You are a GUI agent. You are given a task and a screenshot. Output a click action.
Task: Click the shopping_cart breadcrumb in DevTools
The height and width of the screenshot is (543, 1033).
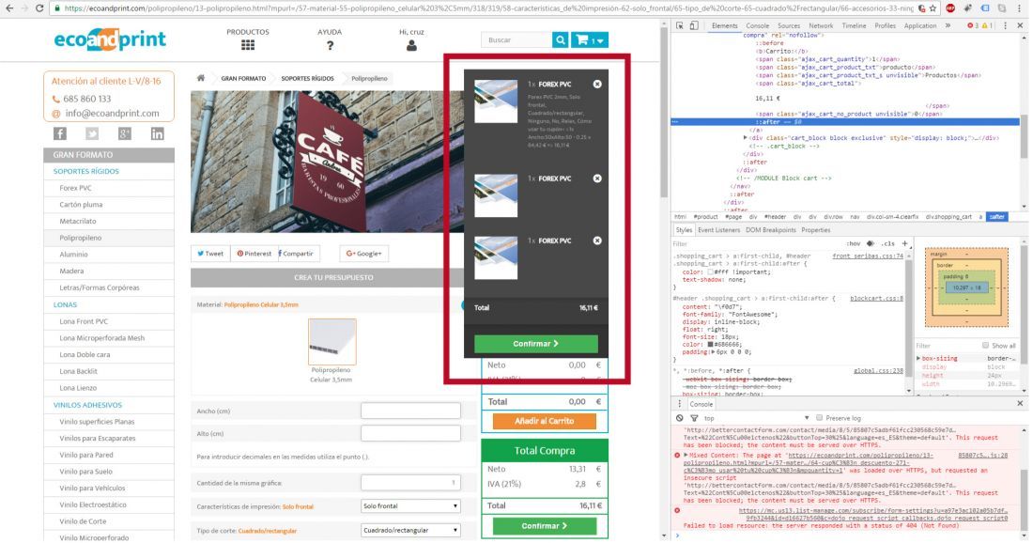[950, 216]
